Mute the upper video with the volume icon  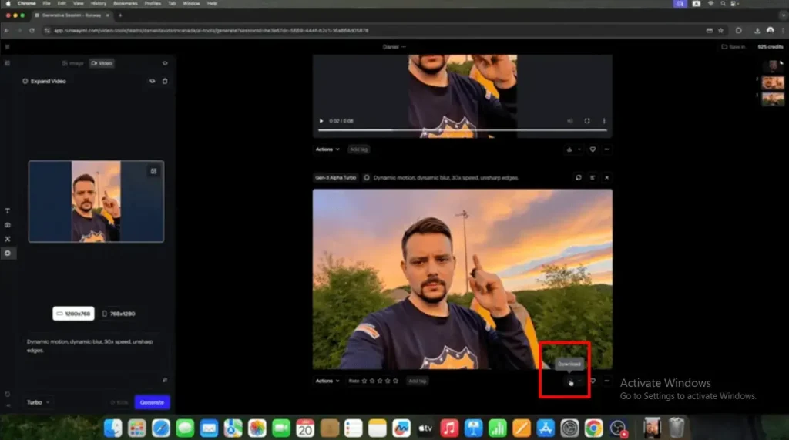[x=570, y=121]
